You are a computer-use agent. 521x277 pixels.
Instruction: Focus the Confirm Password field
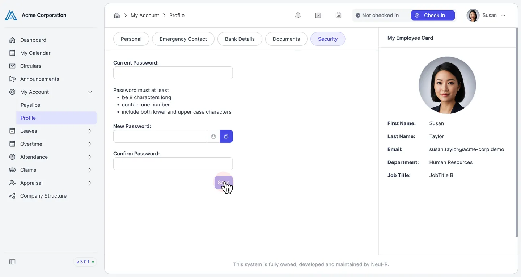(x=173, y=164)
